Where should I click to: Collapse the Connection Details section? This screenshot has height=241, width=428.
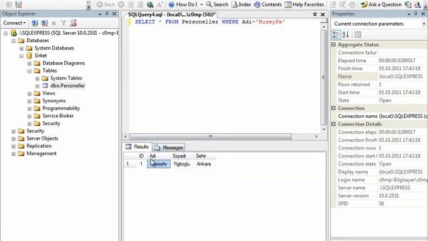coord(334,124)
